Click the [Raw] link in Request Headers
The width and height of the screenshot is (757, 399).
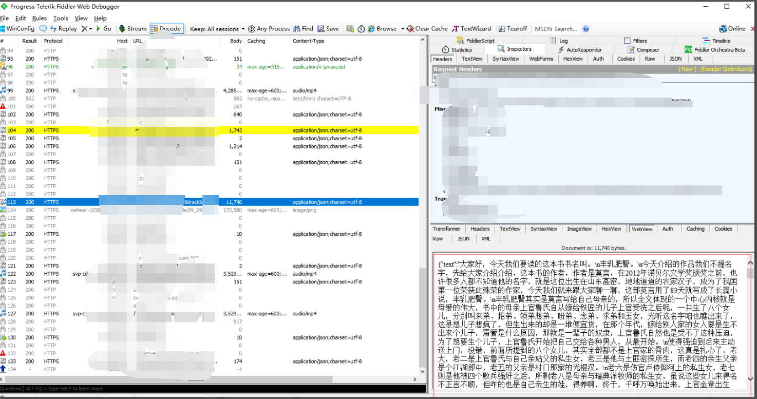click(688, 69)
